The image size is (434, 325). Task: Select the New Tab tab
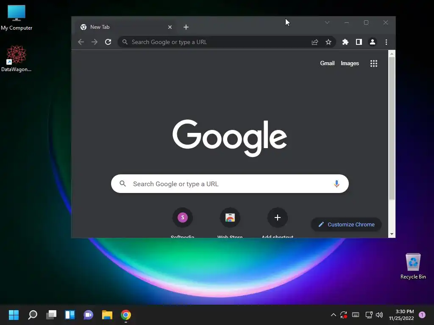(x=126, y=27)
